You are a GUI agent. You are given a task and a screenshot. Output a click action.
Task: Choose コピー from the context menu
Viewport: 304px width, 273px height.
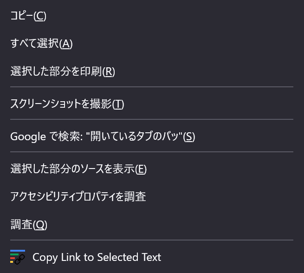point(152,15)
